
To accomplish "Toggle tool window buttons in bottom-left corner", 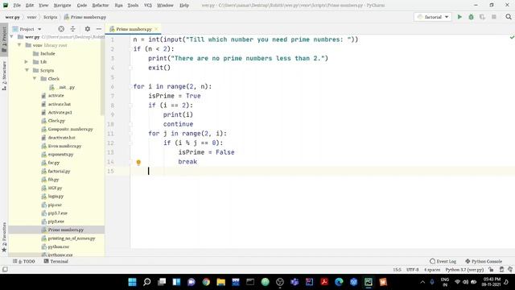I will (5, 270).
